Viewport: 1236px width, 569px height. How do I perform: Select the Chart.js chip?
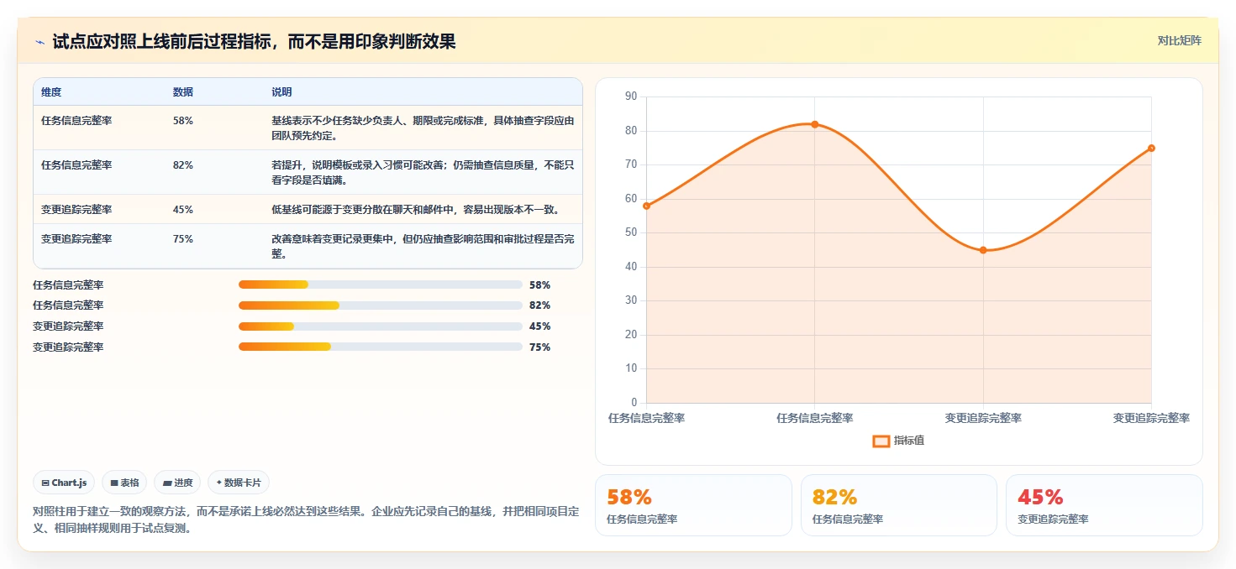pyautogui.click(x=65, y=483)
